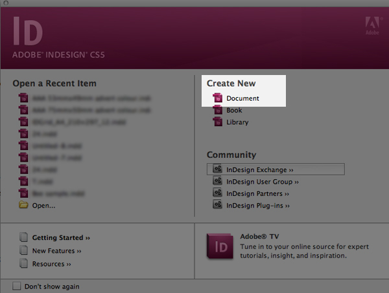Click the third recent file icon
Image resolution: width=389 pixels, height=293 pixels.
24,122
